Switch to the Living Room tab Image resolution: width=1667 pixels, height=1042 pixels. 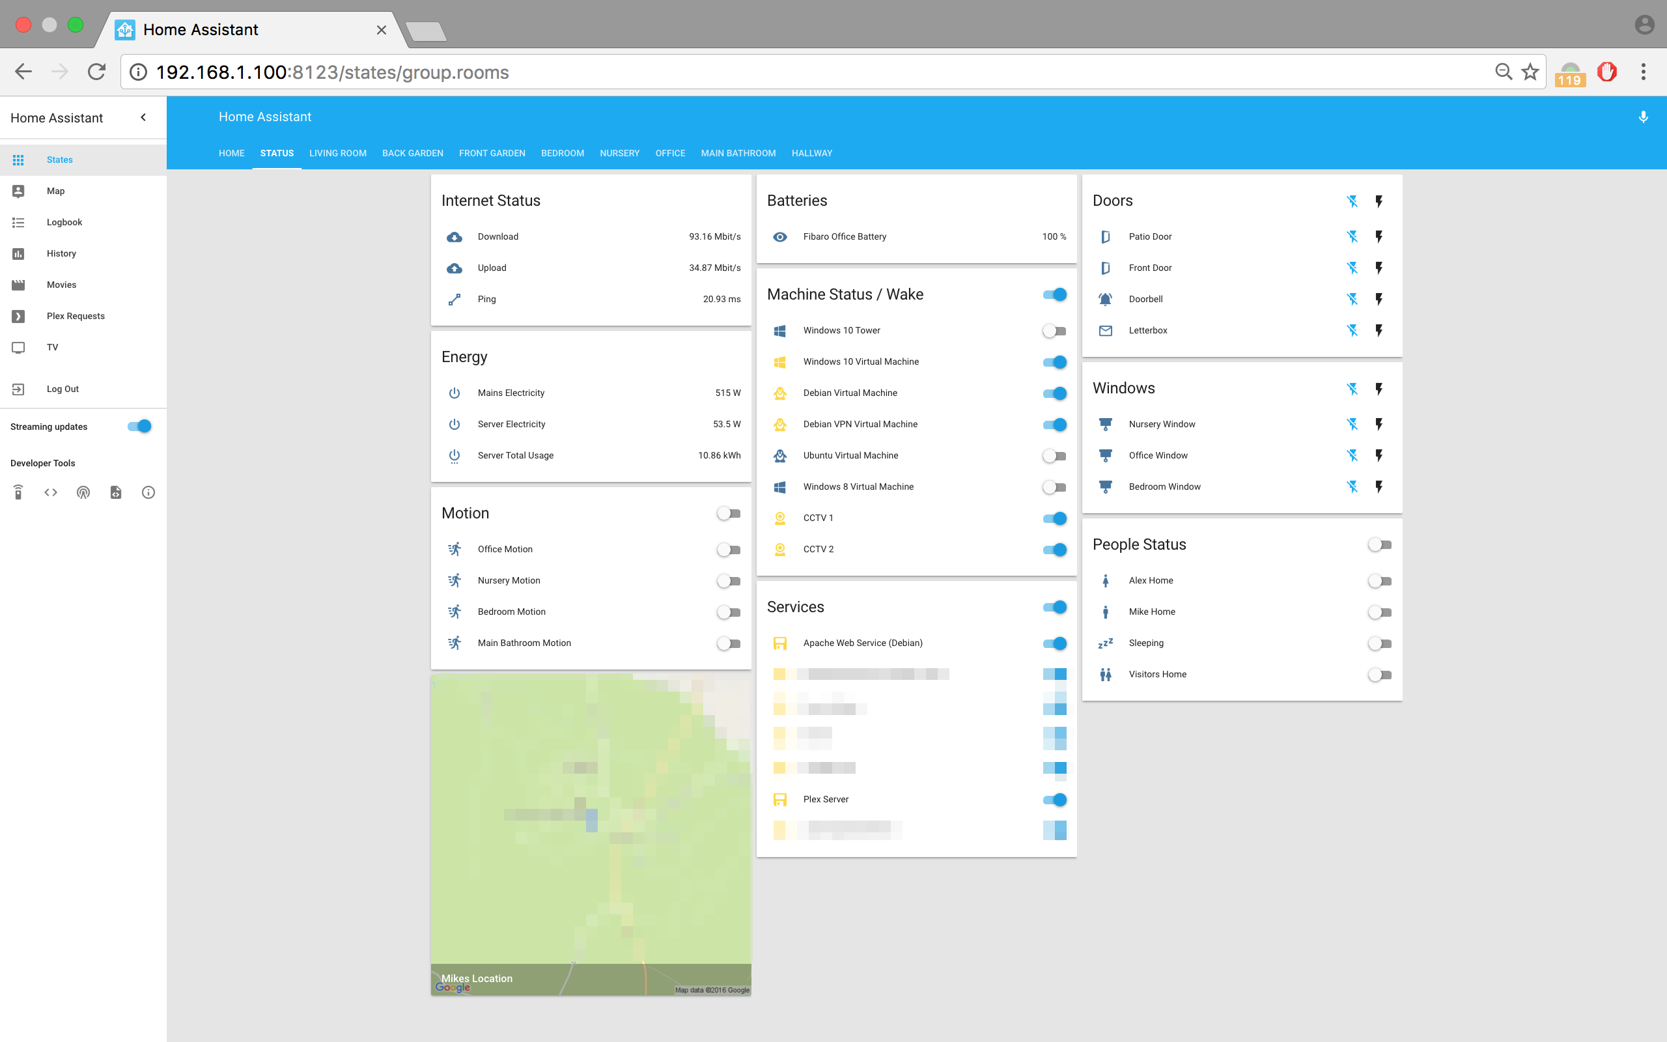tap(337, 153)
